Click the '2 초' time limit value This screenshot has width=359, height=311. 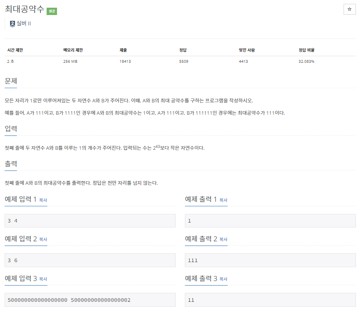[x=10, y=61]
